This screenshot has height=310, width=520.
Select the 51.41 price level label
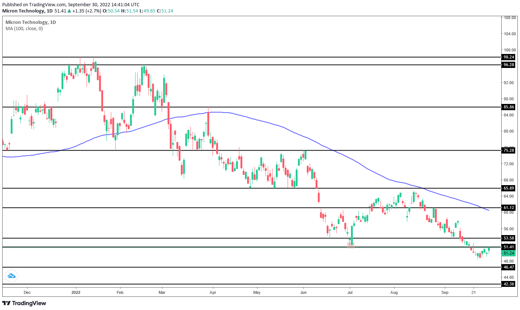(x=509, y=247)
